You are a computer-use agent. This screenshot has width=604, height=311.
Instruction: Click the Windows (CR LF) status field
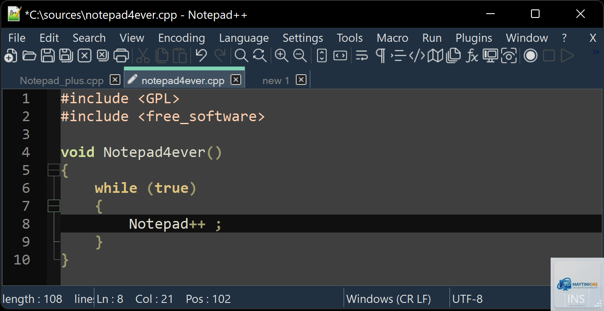(x=388, y=299)
